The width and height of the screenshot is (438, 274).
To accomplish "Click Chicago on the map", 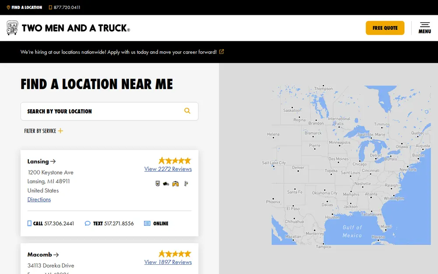I will click(360, 164).
